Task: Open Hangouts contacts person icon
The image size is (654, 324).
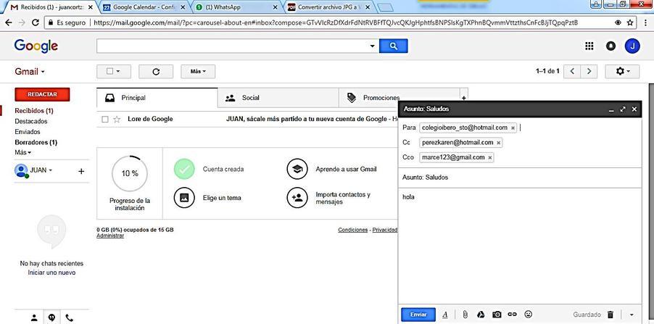Action: pos(34,317)
